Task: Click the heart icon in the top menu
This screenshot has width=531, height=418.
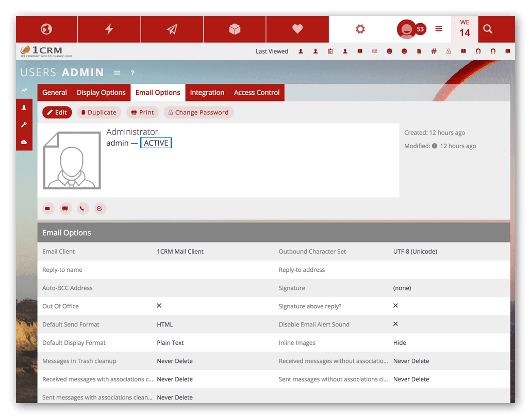Action: tap(297, 29)
